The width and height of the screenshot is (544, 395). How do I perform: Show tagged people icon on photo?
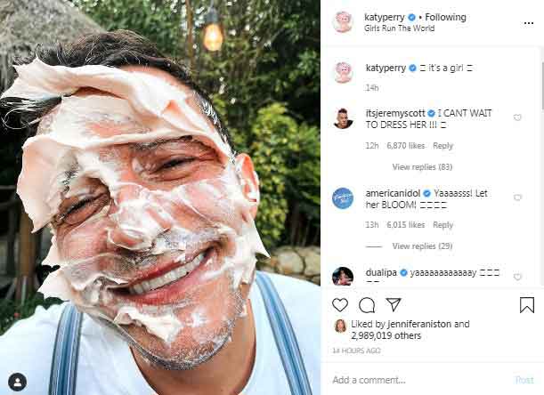coord(17,382)
